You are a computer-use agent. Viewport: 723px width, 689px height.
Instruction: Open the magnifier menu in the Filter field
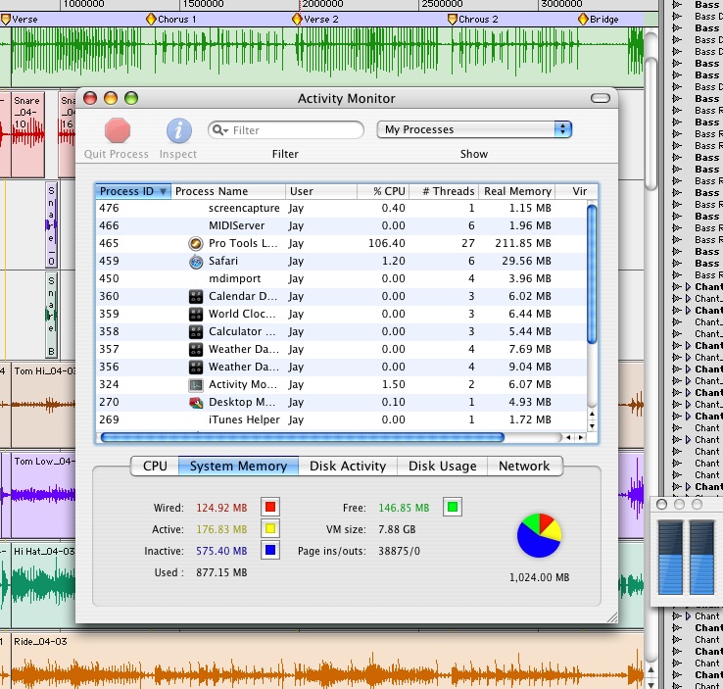(x=220, y=130)
